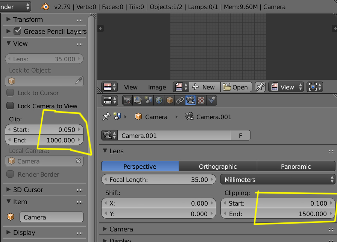The width and height of the screenshot is (337, 242).
Task: Click the scene icon in the breadcrumb
Action: [x=117, y=116]
